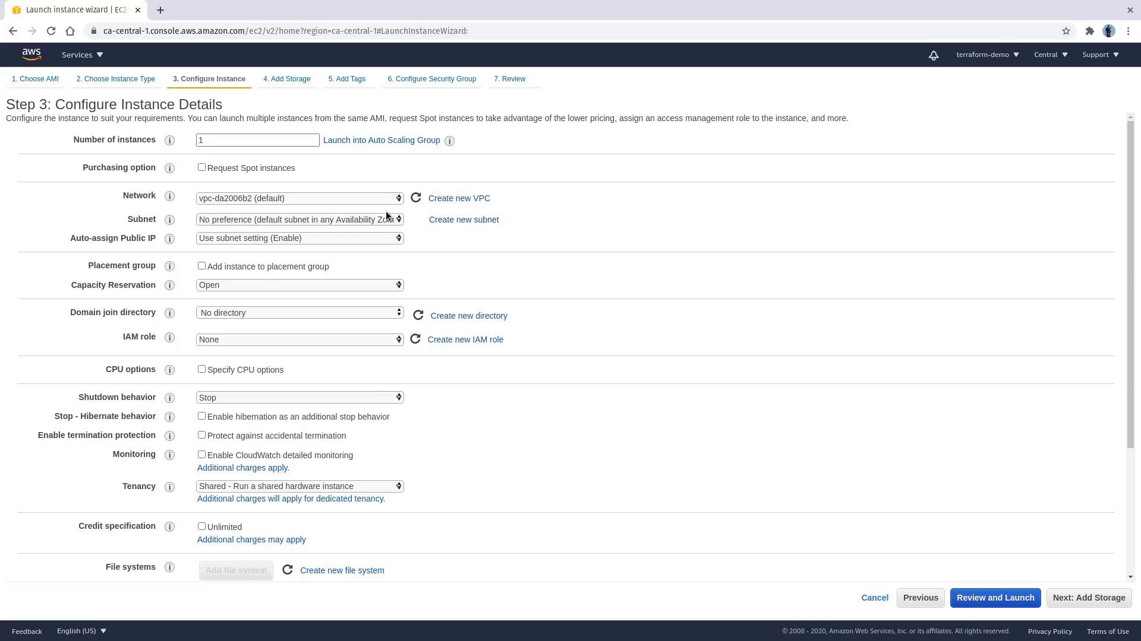Viewport: 1141px width, 641px height.
Task: Click the Number of instances field
Action: [257, 140]
